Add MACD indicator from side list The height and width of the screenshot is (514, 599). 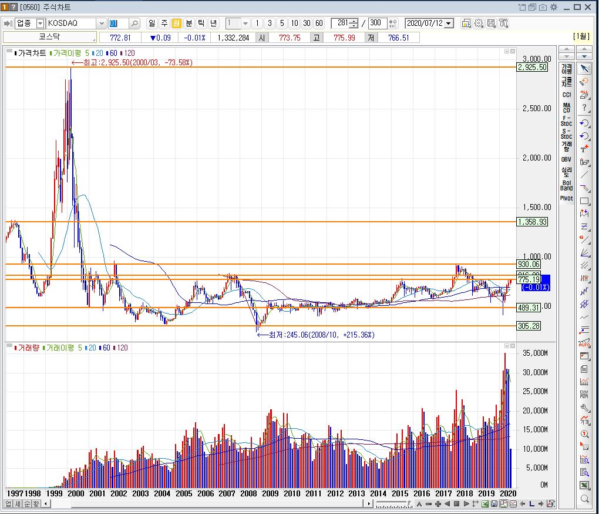point(567,108)
